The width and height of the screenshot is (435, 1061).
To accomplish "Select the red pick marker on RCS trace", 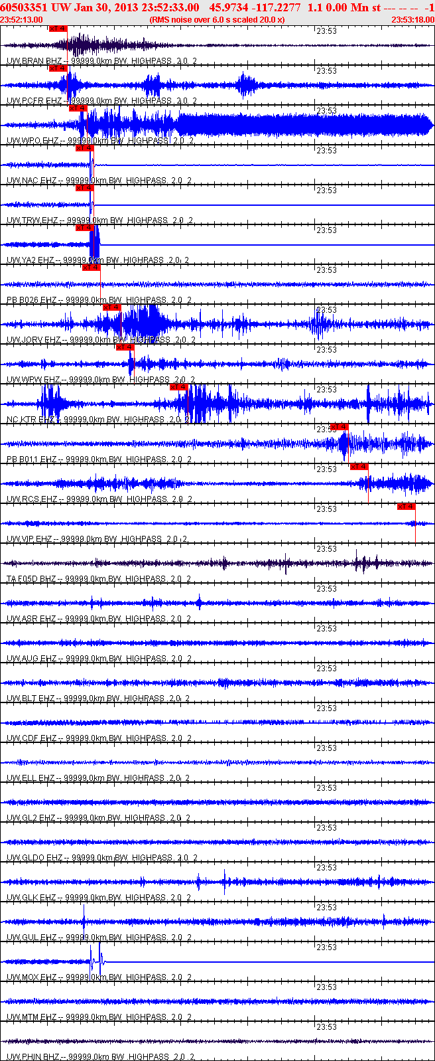I will [359, 467].
